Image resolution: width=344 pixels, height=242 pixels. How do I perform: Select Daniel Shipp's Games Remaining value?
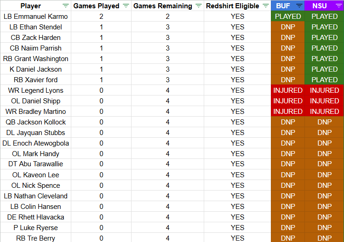[x=167, y=101]
